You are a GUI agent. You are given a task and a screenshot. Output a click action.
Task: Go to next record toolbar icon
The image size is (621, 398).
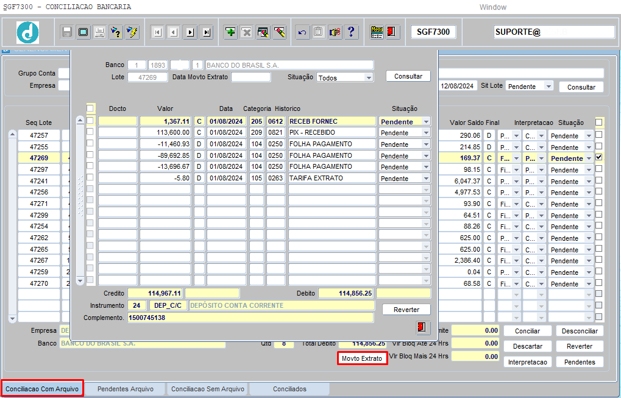tap(190, 32)
